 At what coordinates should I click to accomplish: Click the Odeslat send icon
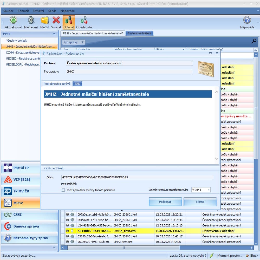(x=69, y=20)
